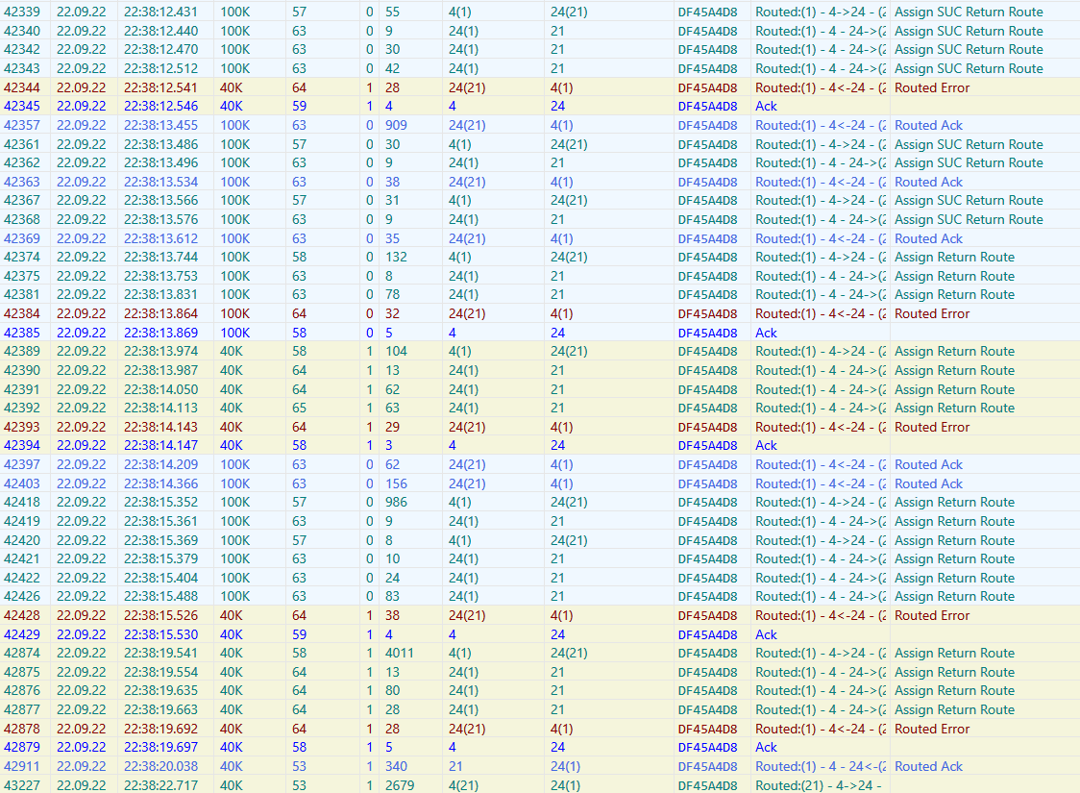This screenshot has height=793, width=1080.
Task: Select row 42339 in the packet list
Action: [540, 12]
